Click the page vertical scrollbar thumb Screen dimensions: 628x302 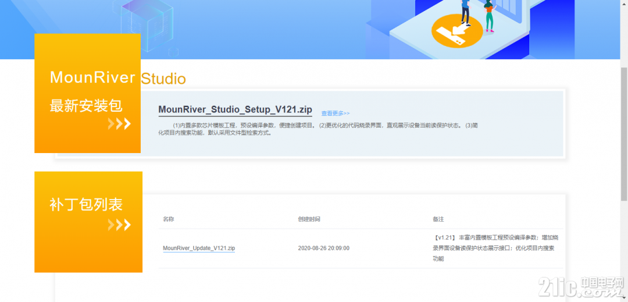click(x=624, y=134)
